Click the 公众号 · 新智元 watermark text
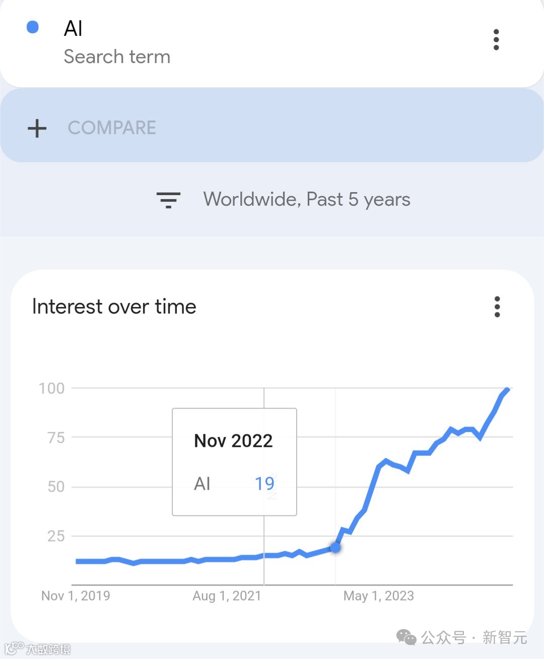This screenshot has height=659, width=544. [x=473, y=638]
